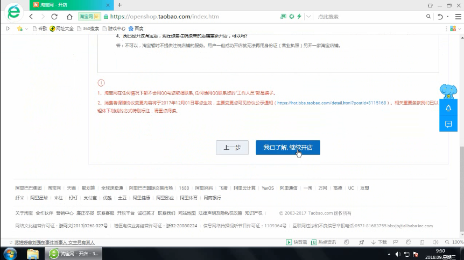Open the browser home page icon
This screenshot has width=464, height=260.
(x=69, y=17)
